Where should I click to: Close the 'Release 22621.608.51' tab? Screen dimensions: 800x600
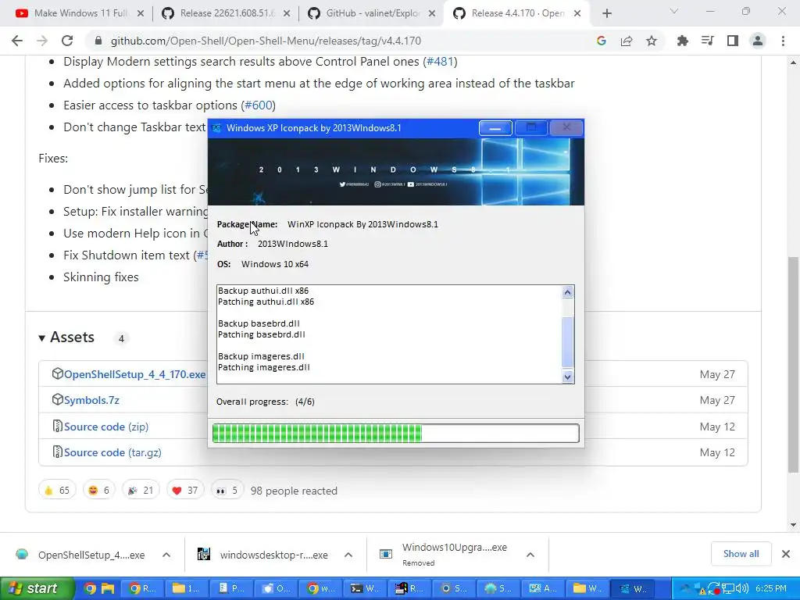[287, 14]
